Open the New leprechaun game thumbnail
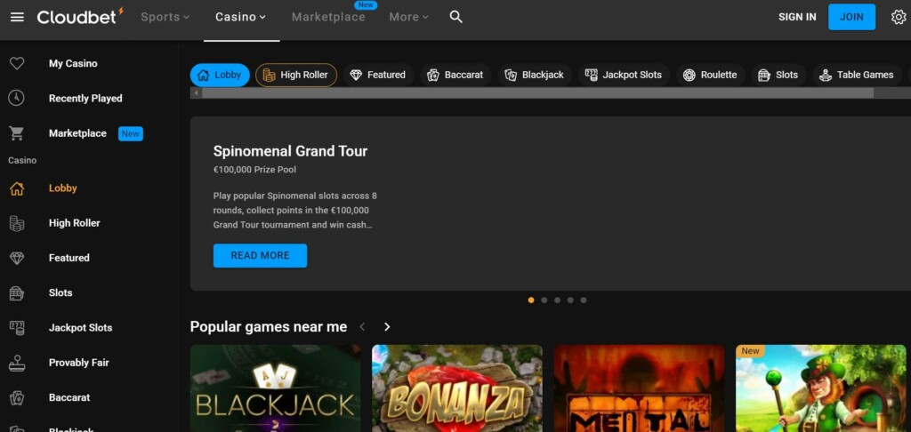The width and height of the screenshot is (911, 432). pos(821,388)
